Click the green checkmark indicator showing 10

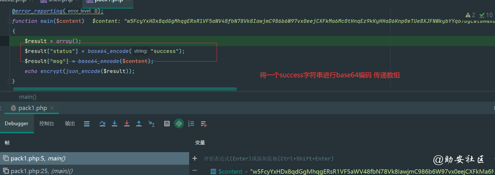[486, 15]
